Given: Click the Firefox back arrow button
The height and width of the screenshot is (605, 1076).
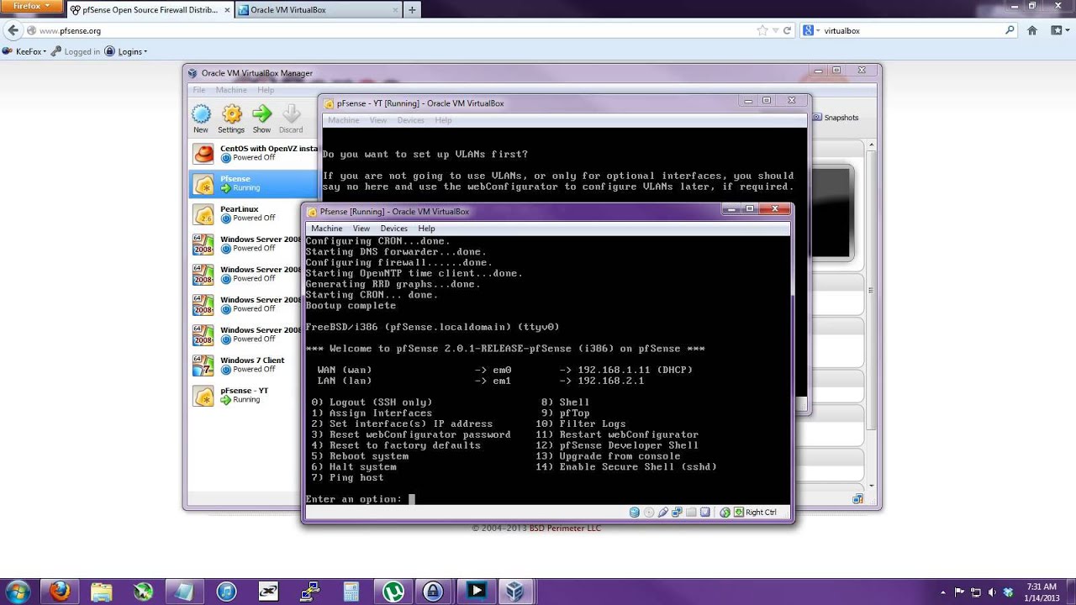Looking at the screenshot, I should click(13, 30).
